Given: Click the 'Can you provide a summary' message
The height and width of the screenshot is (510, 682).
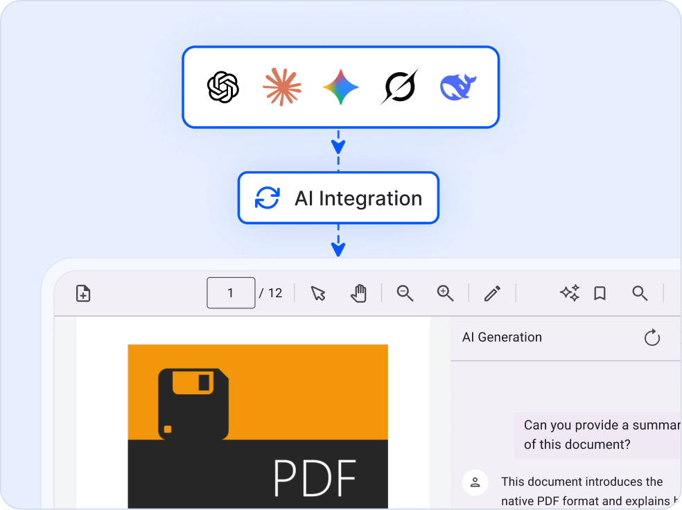Looking at the screenshot, I should (597, 434).
